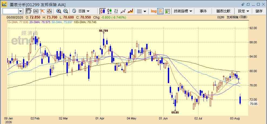This screenshot has height=124, width=267.
Task: Click the 100-SMA legend label
Action: [x=85, y=22]
